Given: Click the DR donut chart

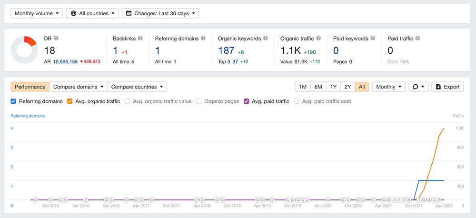Looking at the screenshot, I should tap(24, 50).
